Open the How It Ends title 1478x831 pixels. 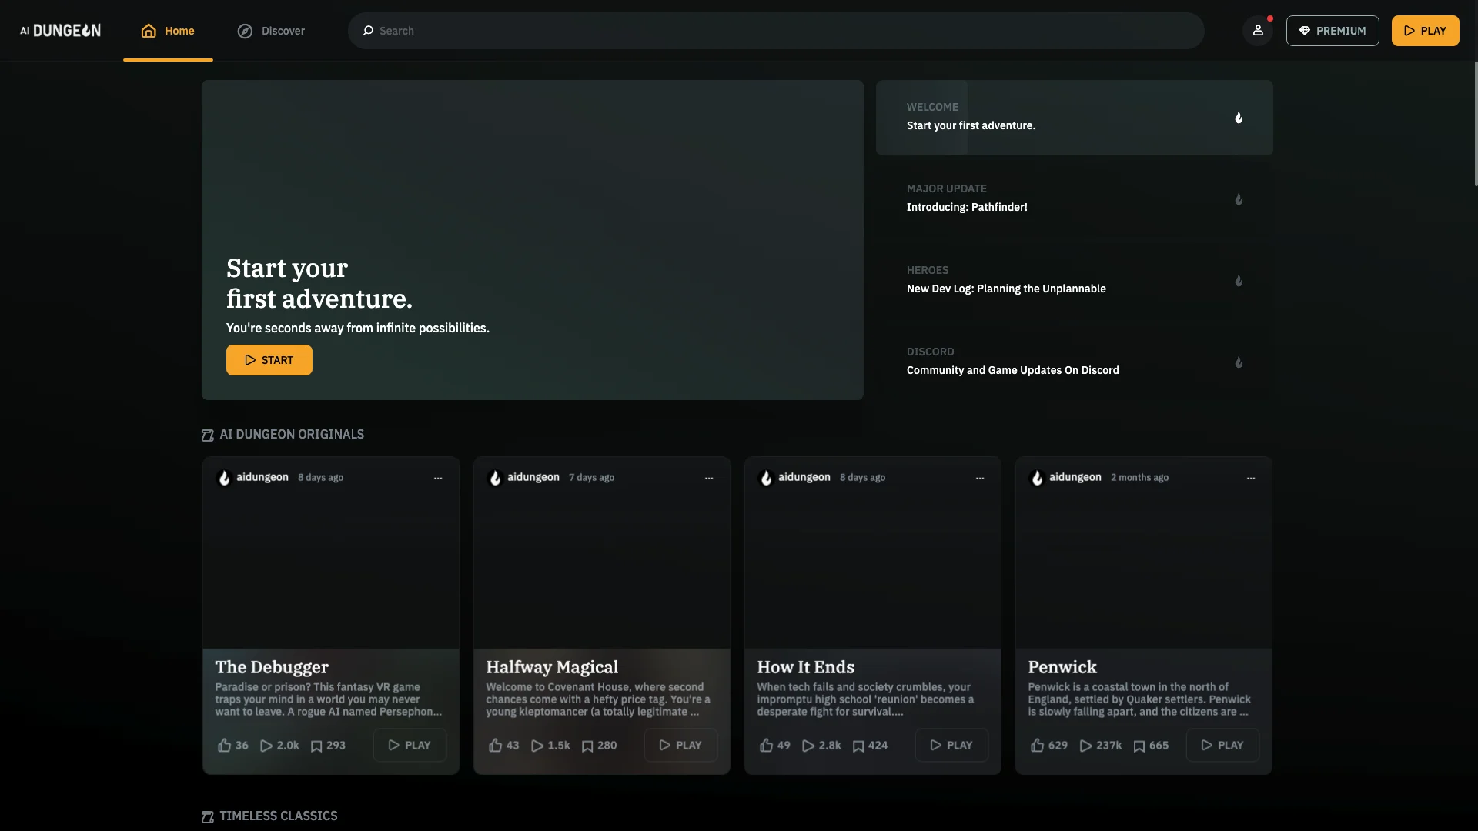point(805,667)
